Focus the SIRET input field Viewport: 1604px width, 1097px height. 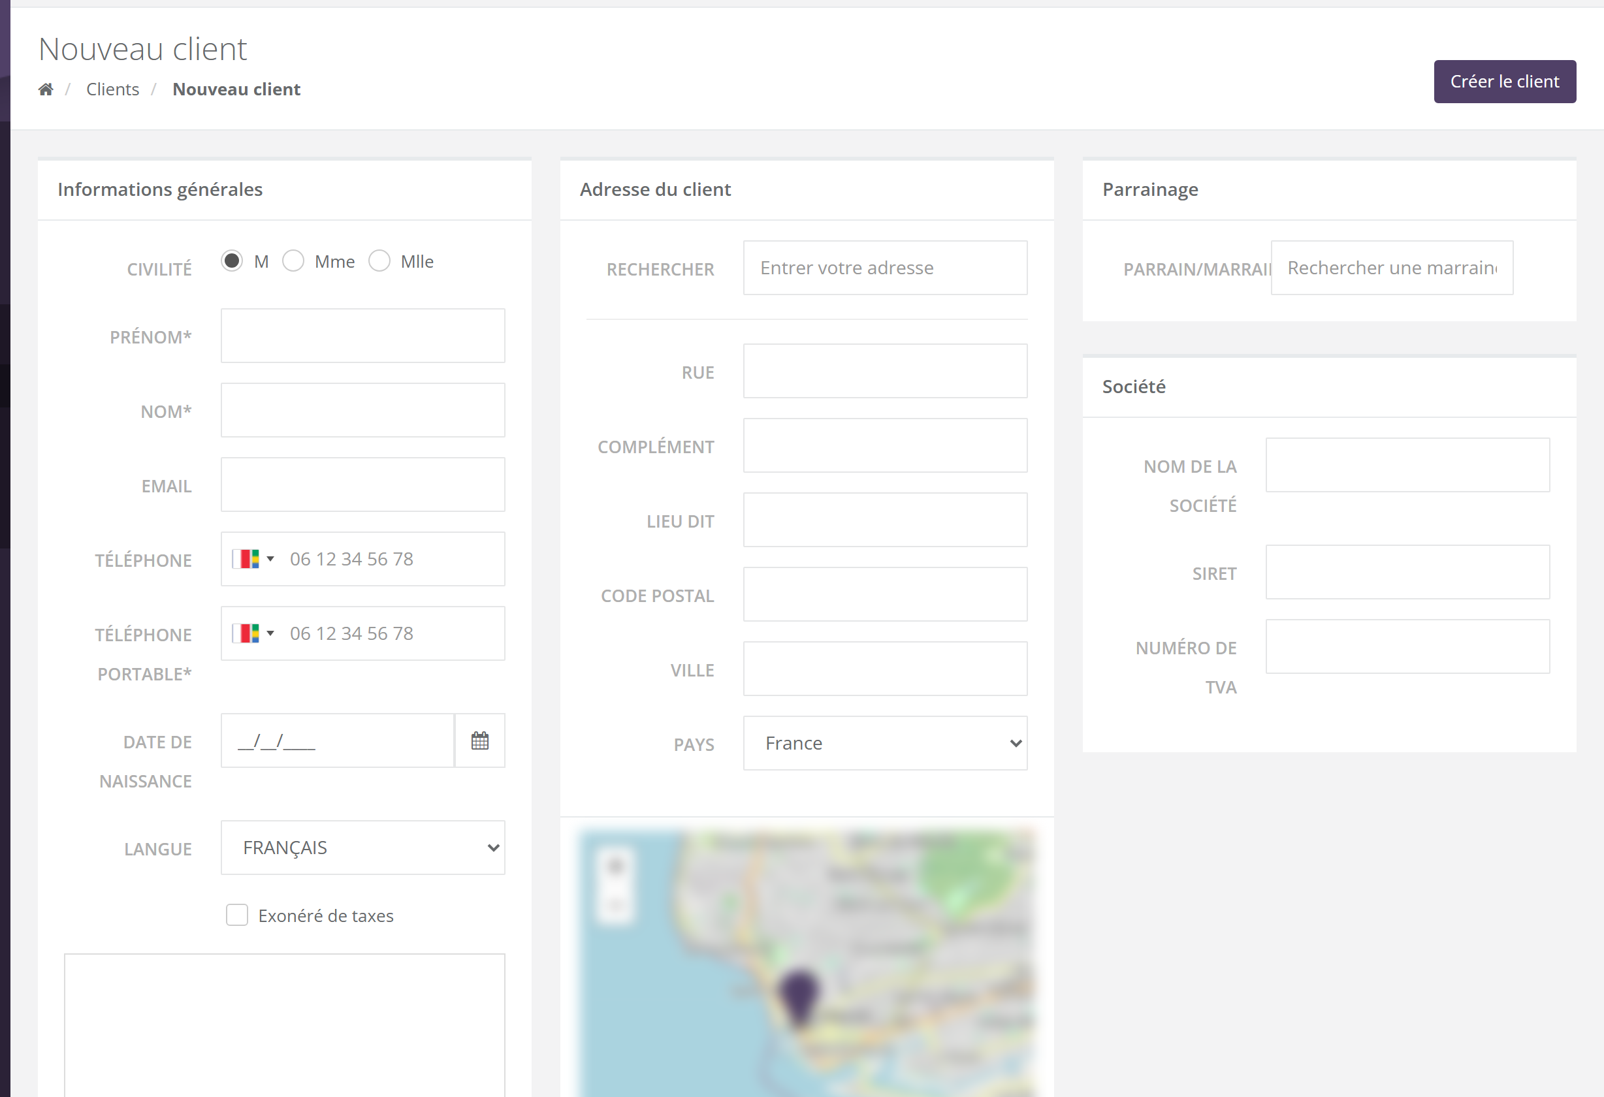(x=1407, y=572)
